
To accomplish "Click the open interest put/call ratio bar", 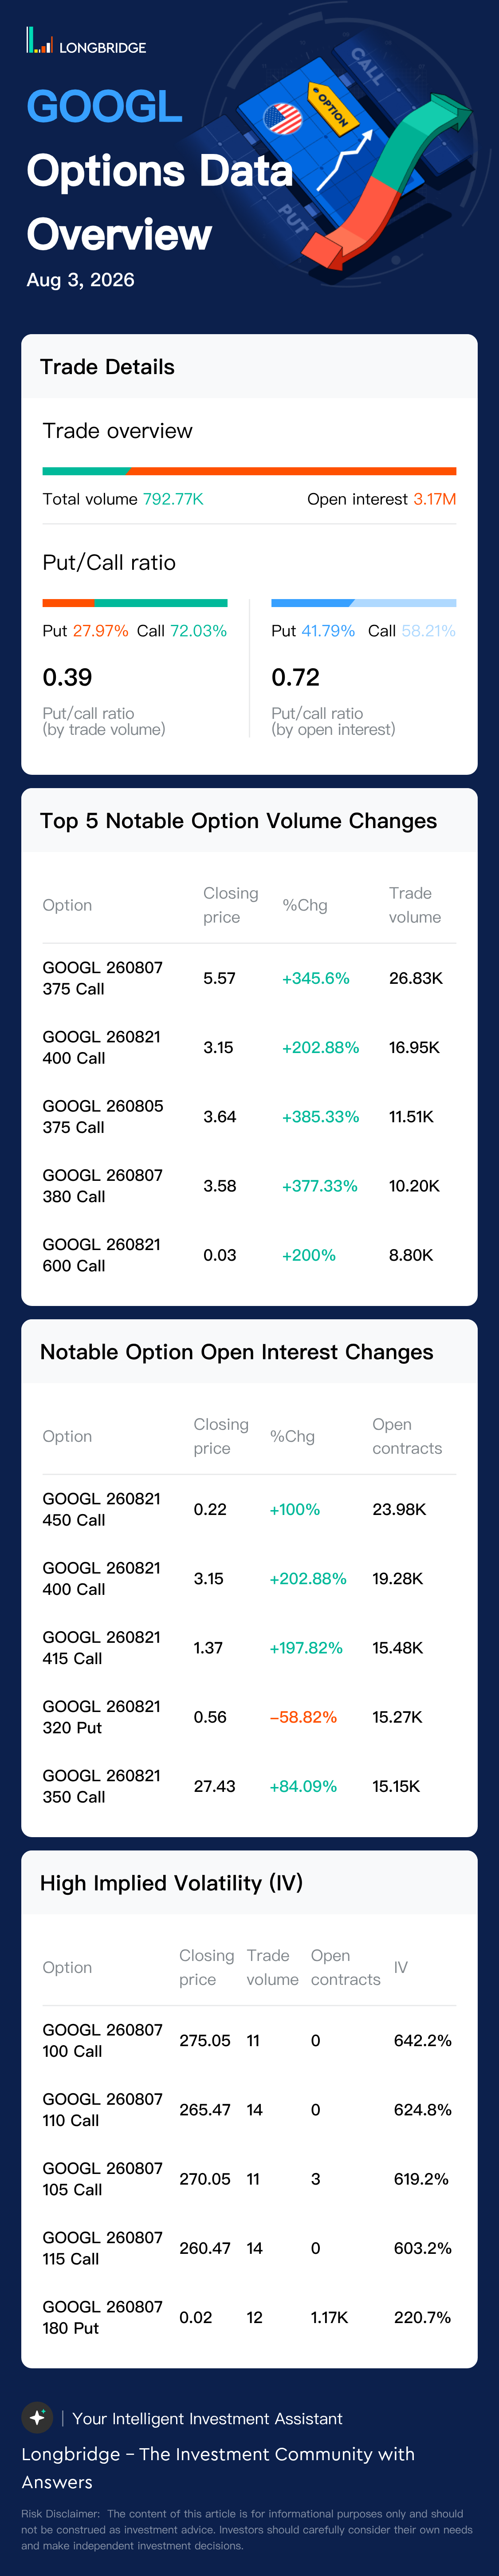I will click(x=364, y=603).
